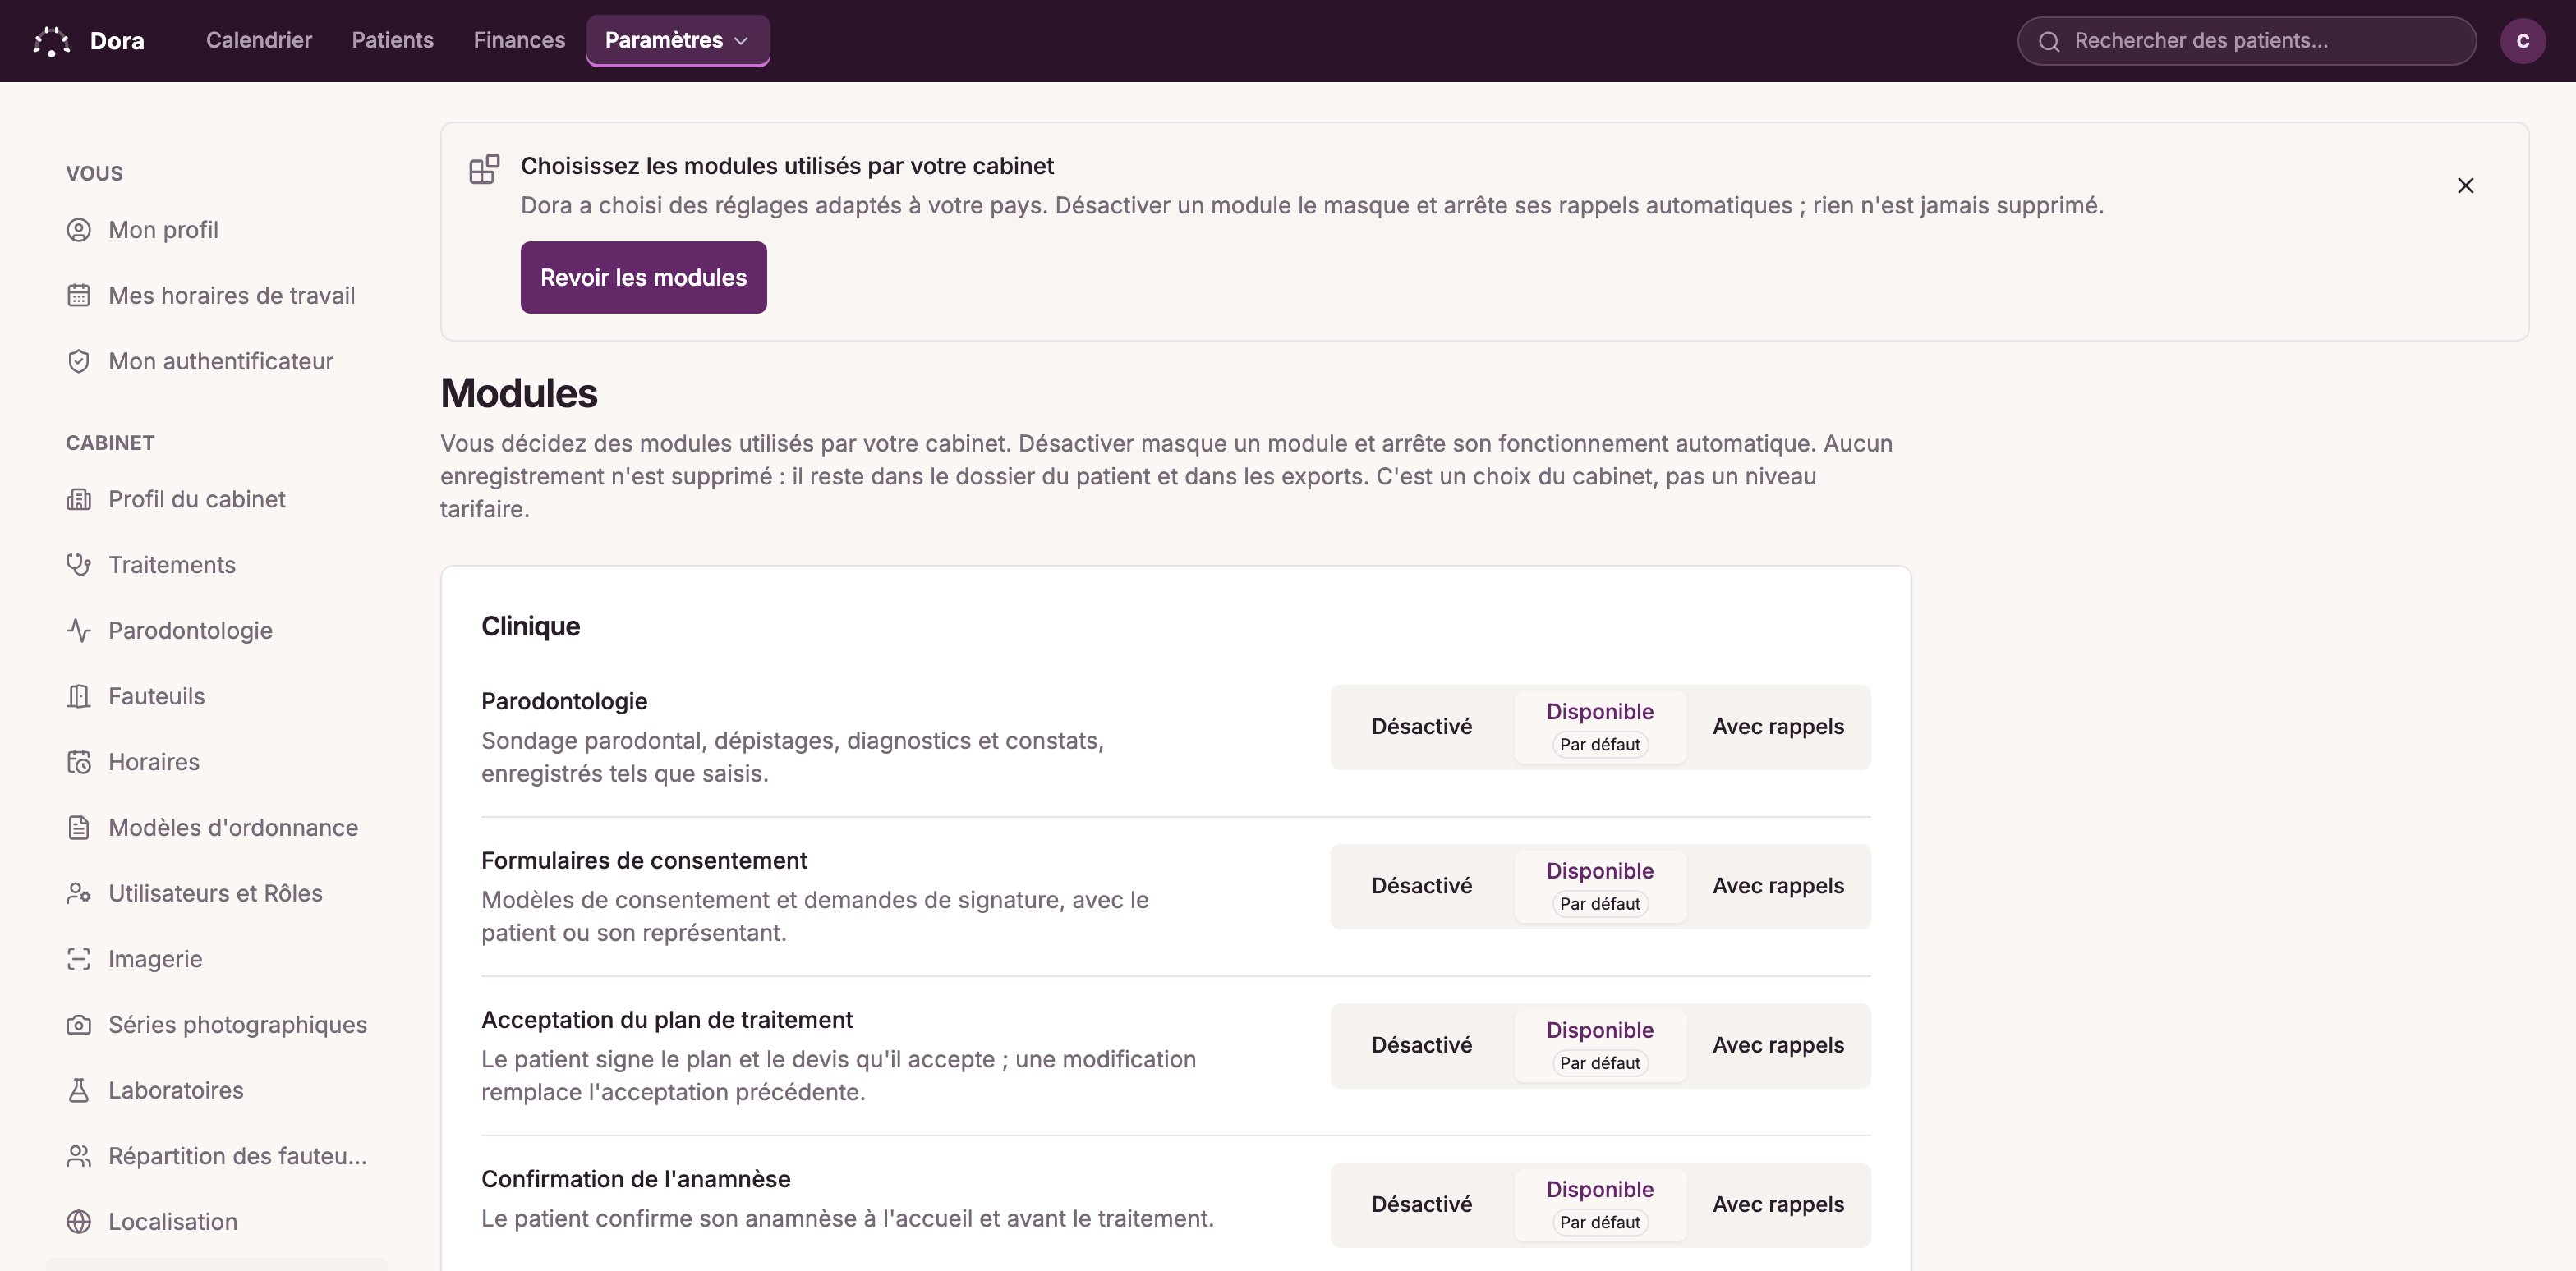Image resolution: width=2576 pixels, height=1271 pixels.
Task: Open Mon profil user icon
Action: point(79,230)
